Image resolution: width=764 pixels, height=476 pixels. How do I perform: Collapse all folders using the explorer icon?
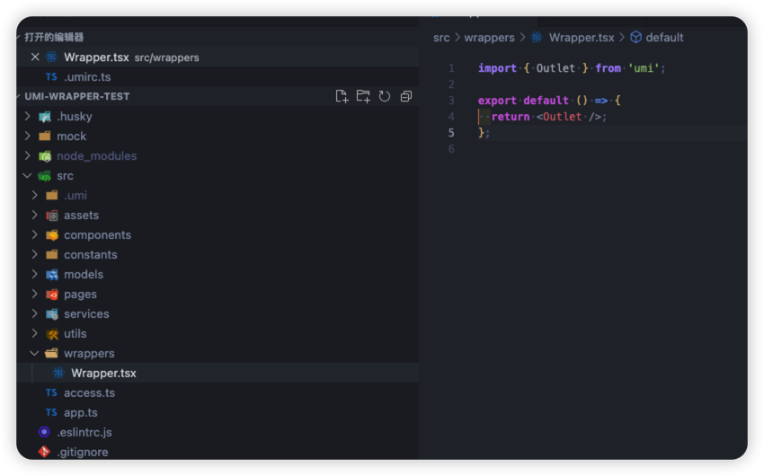point(406,96)
